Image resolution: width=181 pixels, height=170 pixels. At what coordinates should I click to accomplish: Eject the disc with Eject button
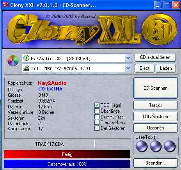pyautogui.click(x=144, y=68)
